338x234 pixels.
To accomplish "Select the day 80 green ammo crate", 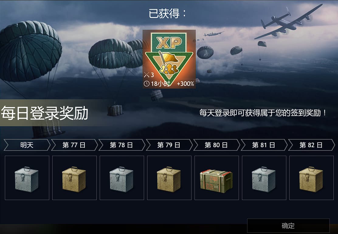I will pyautogui.click(x=217, y=178).
